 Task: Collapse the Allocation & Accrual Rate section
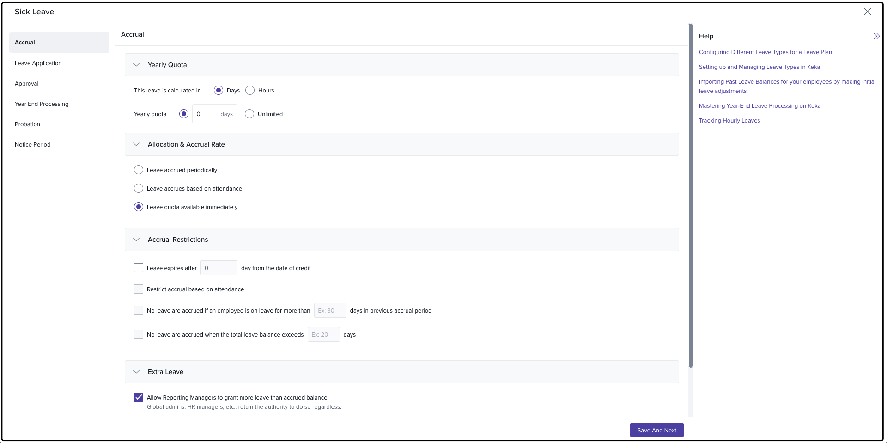click(136, 144)
